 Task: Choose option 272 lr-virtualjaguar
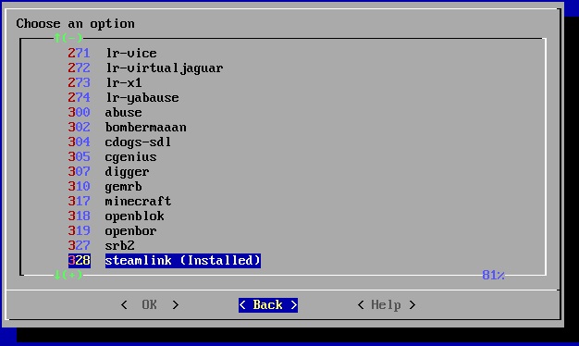(x=145, y=68)
